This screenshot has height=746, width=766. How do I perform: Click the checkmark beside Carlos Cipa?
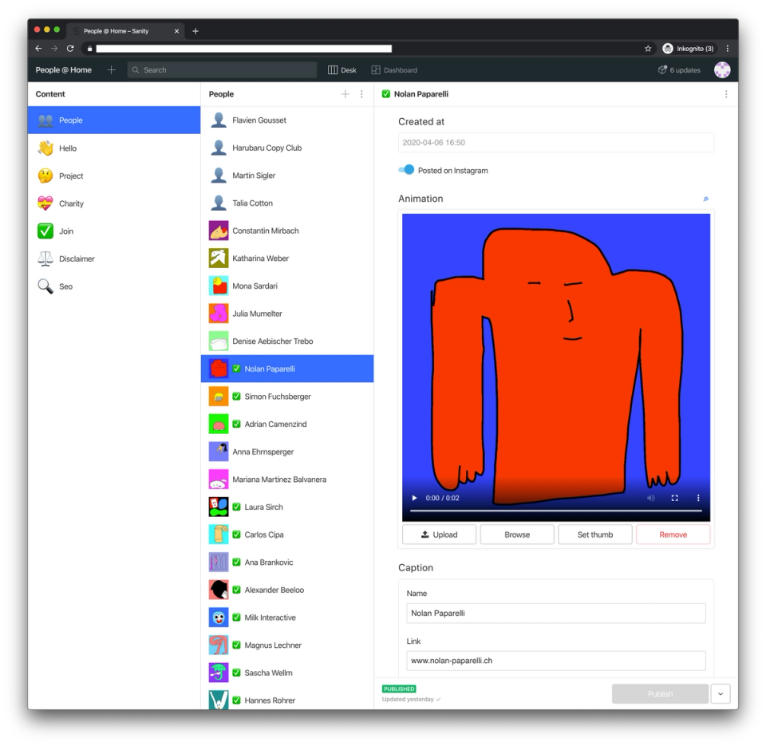236,535
